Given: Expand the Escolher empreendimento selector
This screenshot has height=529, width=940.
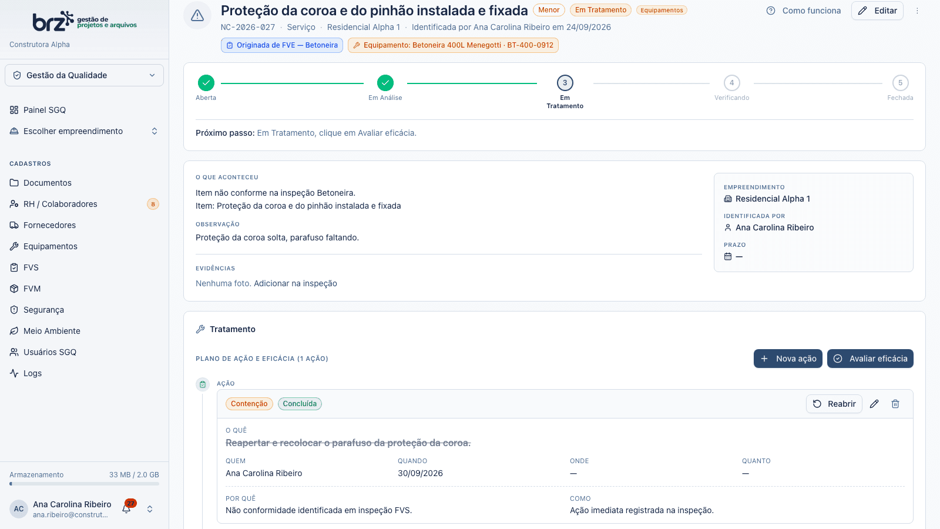Looking at the screenshot, I should (x=84, y=131).
